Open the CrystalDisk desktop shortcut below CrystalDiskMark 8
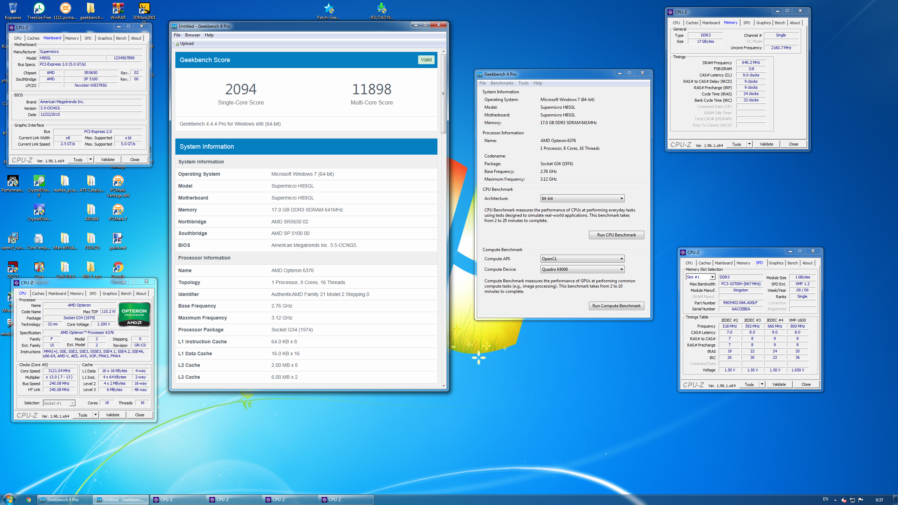The width and height of the screenshot is (898, 505). tap(39, 212)
